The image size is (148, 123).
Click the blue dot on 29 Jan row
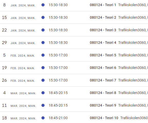point(43,43)
